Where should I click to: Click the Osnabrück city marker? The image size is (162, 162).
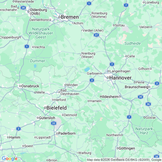20,86
